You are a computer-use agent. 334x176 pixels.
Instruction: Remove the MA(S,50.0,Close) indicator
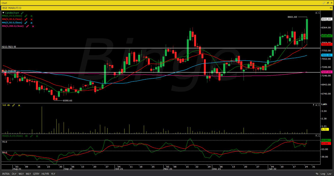click(x=31, y=23)
